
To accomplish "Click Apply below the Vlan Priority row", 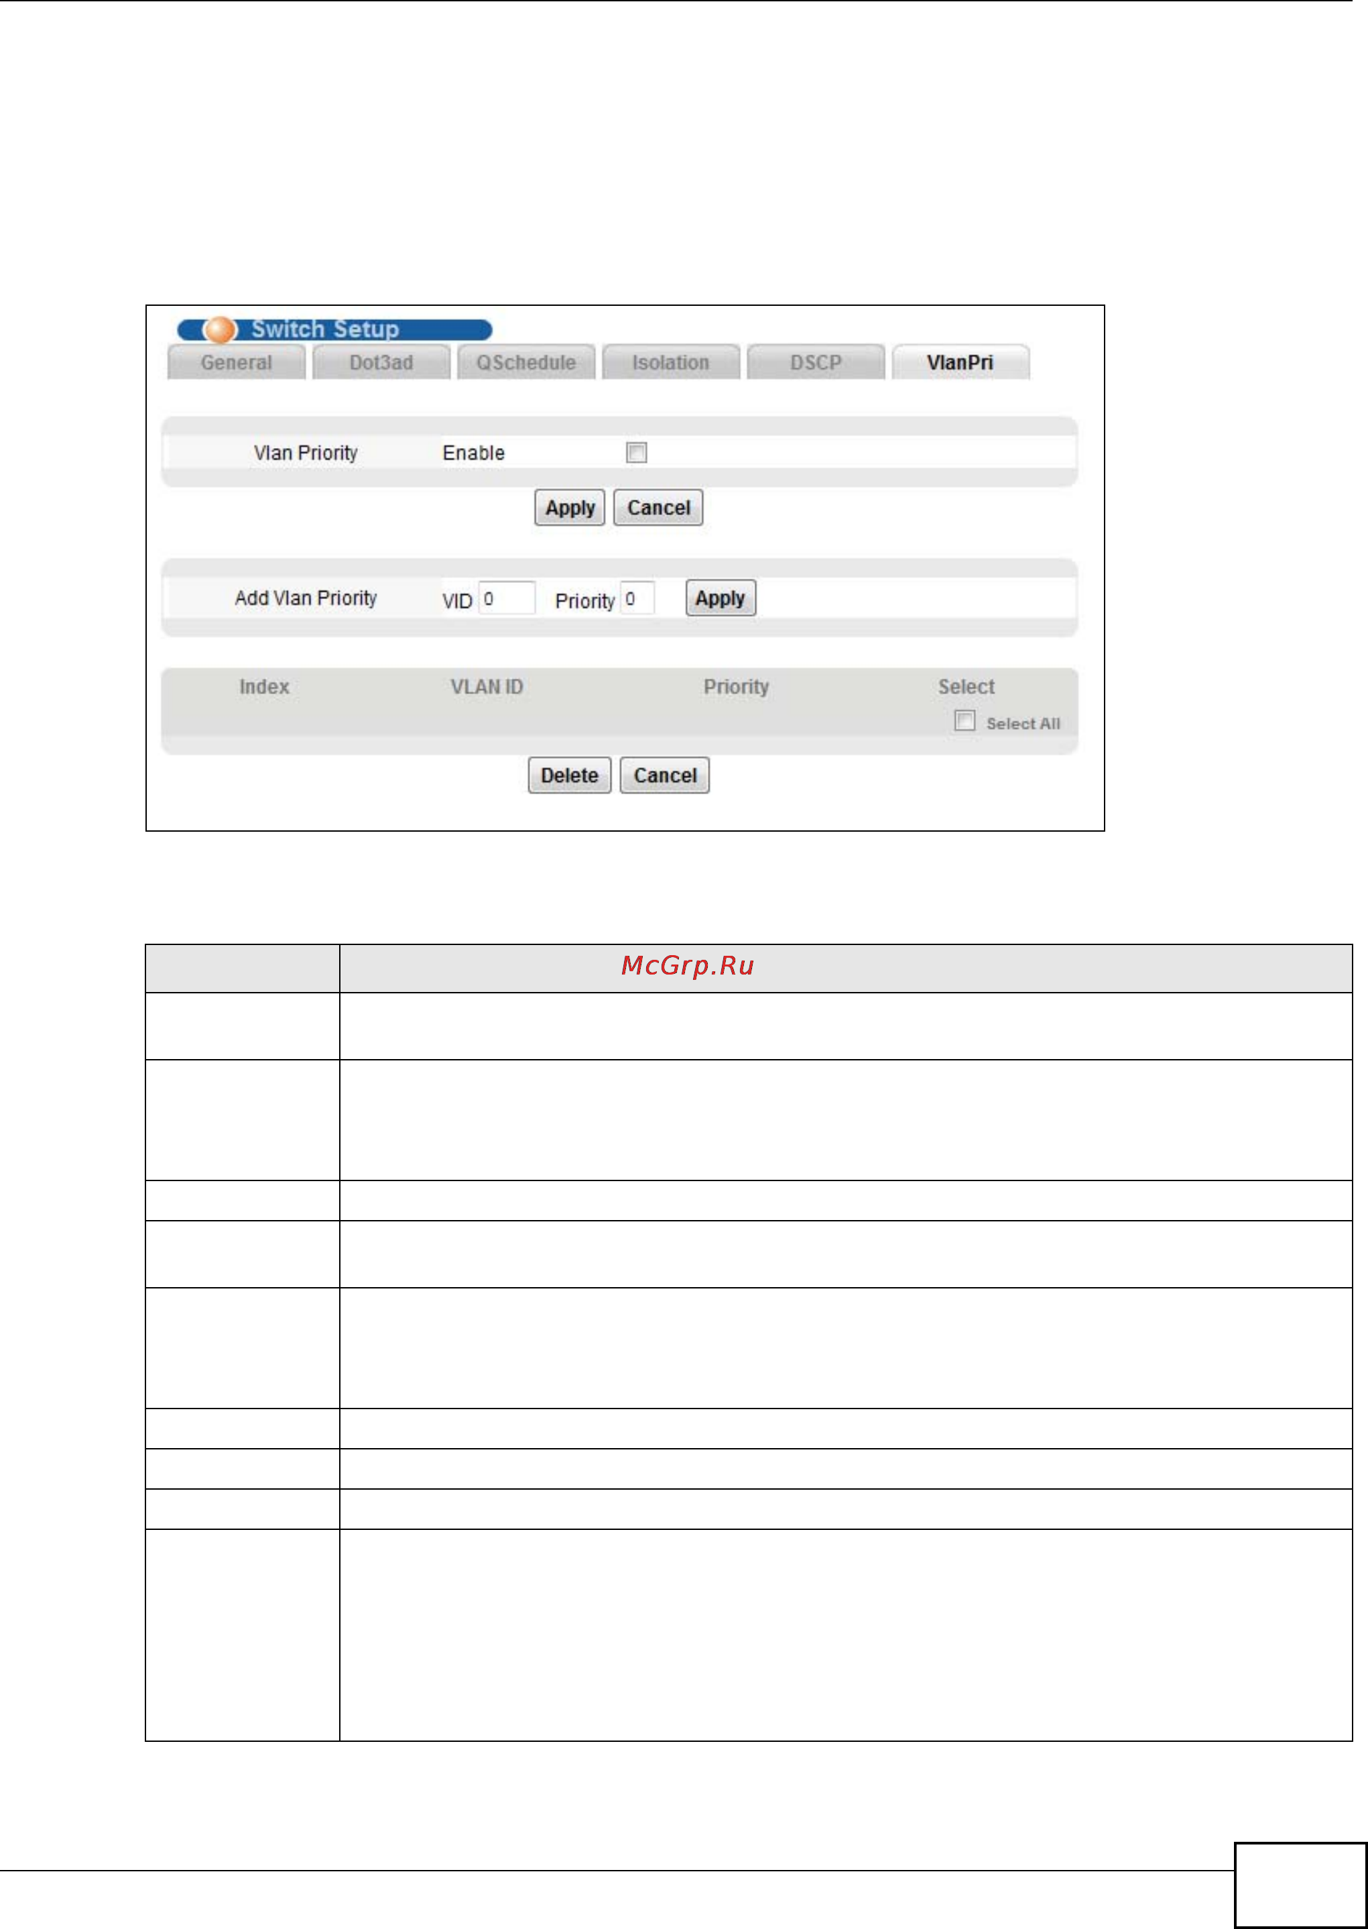I will [570, 507].
